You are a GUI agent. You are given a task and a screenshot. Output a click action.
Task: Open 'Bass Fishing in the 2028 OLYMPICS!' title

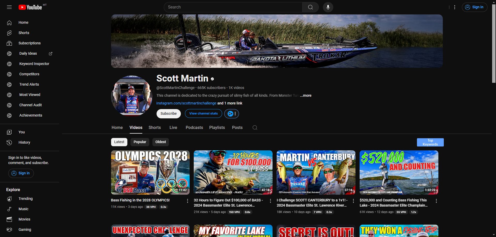click(140, 200)
